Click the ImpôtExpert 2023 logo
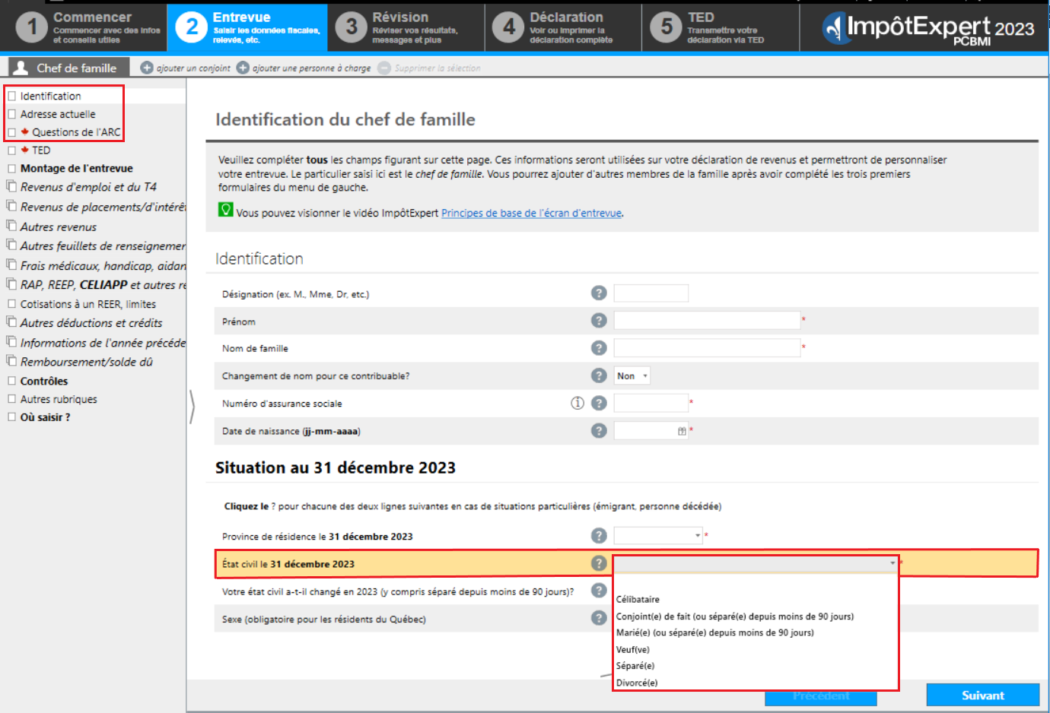 (x=928, y=29)
